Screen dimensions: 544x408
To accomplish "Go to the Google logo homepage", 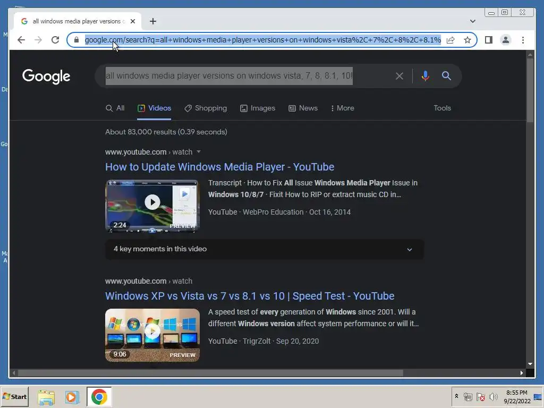I will 46,76.
